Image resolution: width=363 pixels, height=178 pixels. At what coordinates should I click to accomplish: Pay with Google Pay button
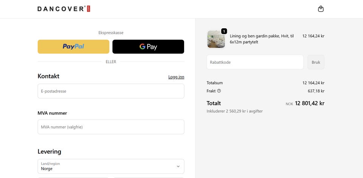tap(148, 47)
